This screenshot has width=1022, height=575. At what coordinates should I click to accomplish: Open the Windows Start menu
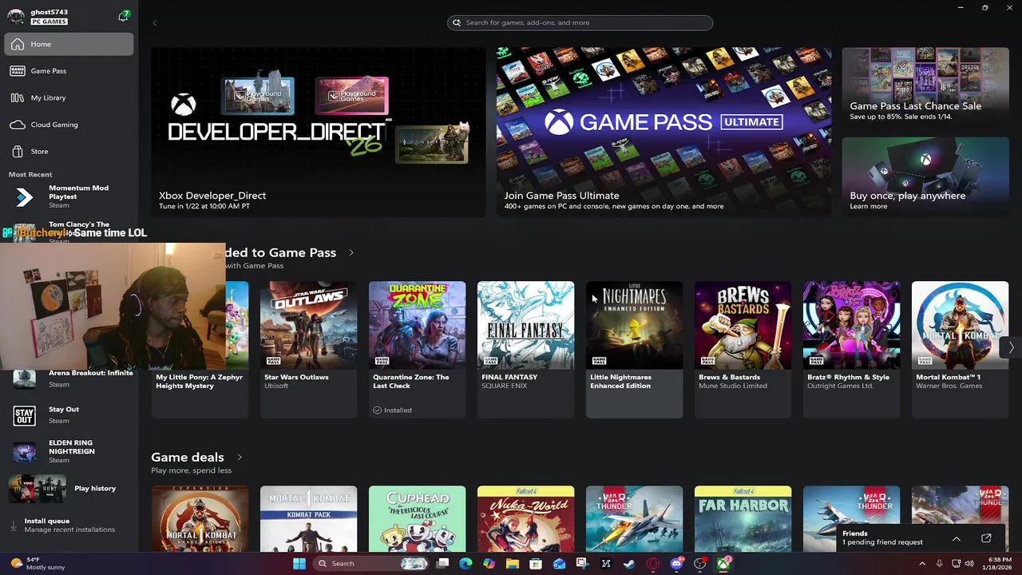299,563
